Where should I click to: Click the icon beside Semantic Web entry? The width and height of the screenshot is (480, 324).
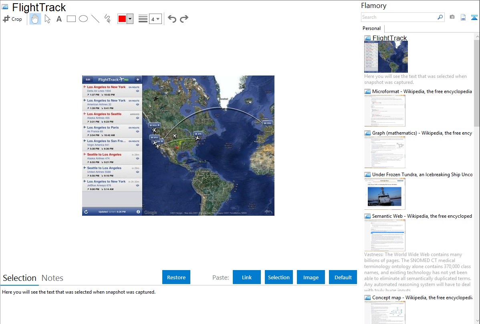[367, 216]
